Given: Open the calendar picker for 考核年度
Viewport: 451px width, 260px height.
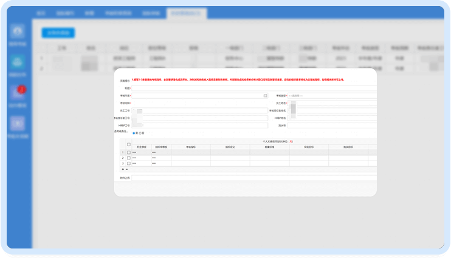Looking at the screenshot, I should 265,96.
